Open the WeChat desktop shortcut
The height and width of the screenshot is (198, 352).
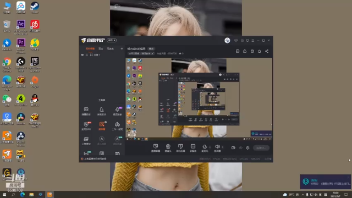[7, 100]
